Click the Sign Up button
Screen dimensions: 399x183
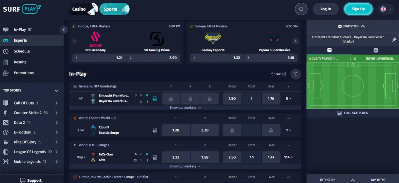coord(358,9)
